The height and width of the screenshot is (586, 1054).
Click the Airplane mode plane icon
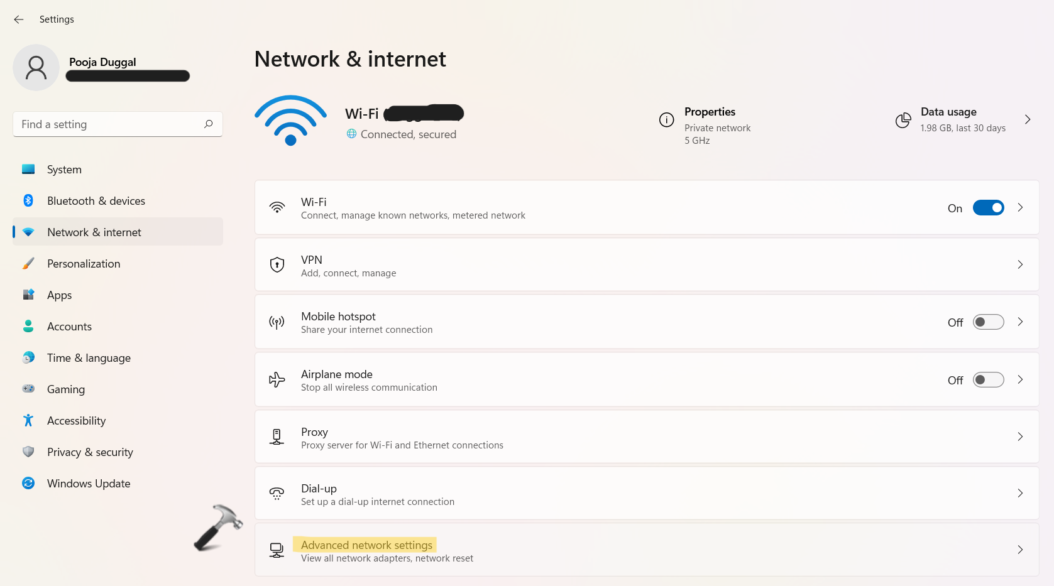[x=277, y=379]
